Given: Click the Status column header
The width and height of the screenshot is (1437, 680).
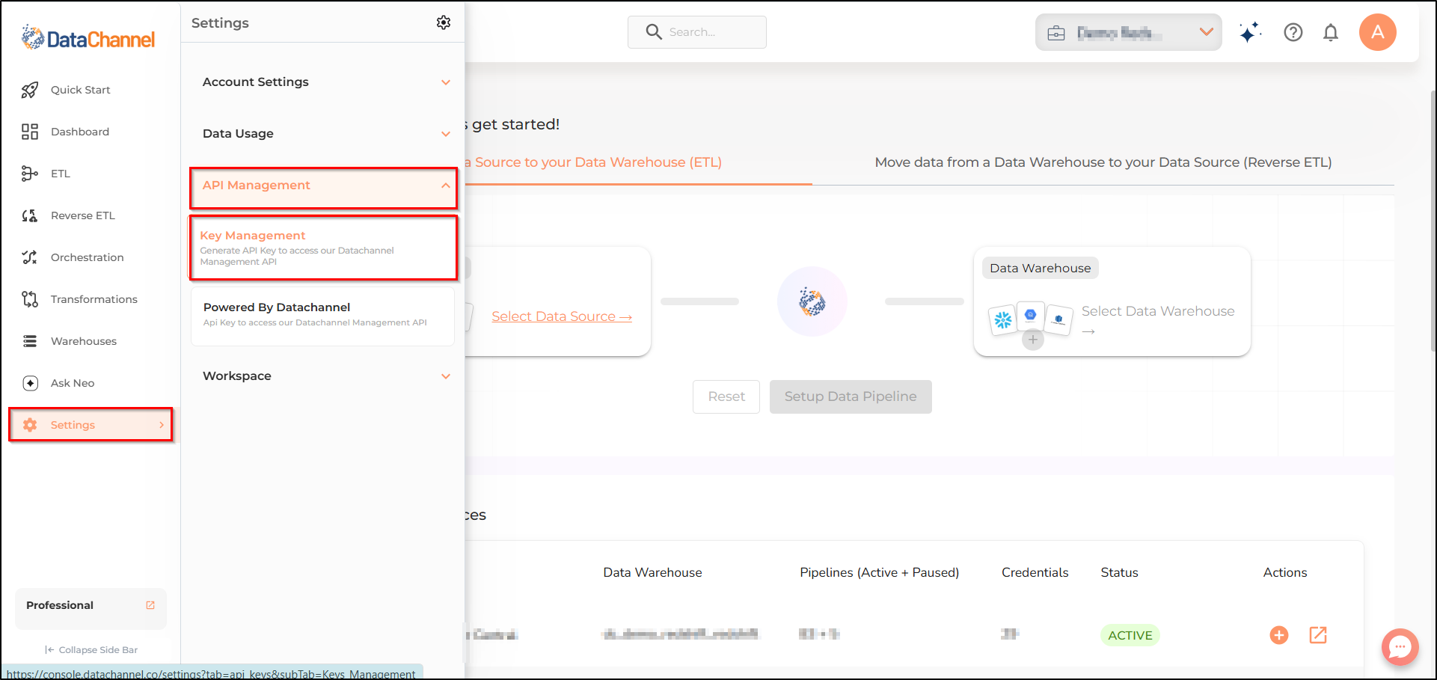Looking at the screenshot, I should point(1120,572).
